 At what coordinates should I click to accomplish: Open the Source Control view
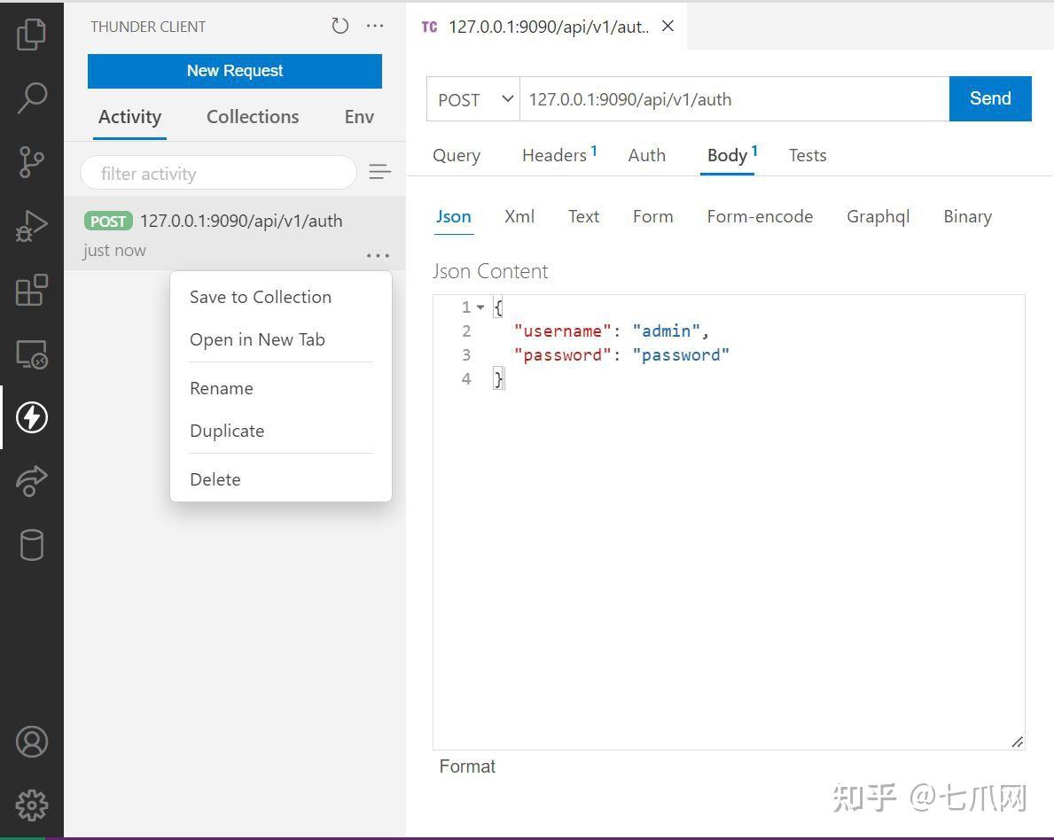click(32, 161)
